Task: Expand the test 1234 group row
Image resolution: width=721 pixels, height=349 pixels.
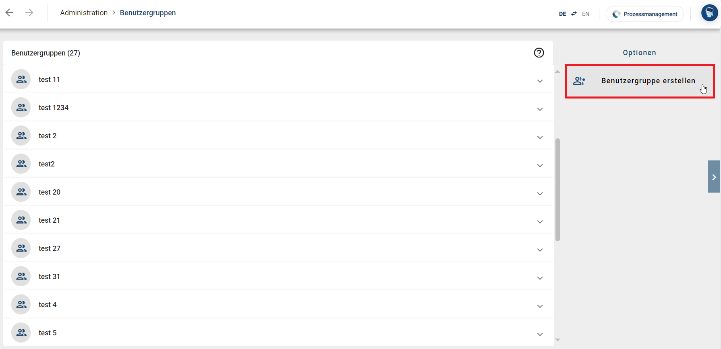Action: [540, 109]
